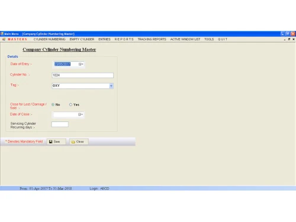Restore the main window from title bar

pyautogui.click(x=288, y=34)
